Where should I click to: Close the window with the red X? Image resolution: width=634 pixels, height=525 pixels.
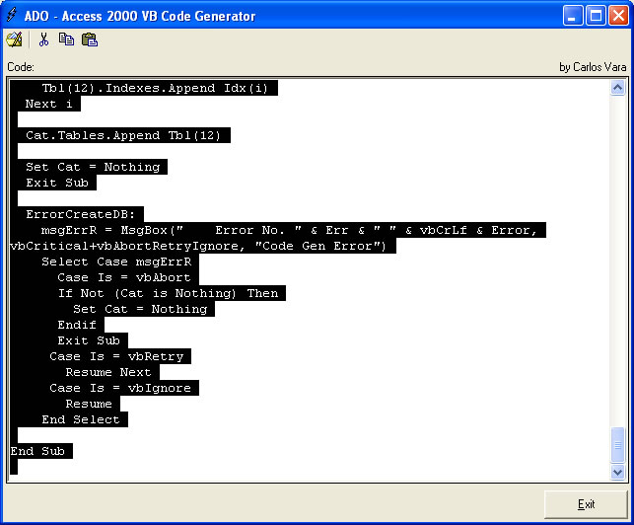pos(617,16)
